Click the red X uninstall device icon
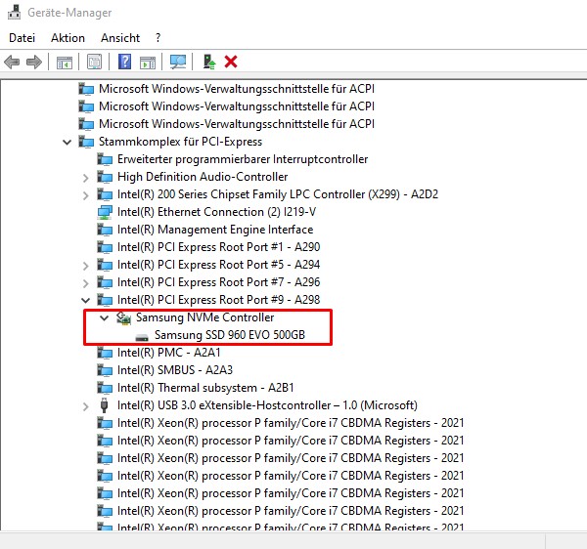The width and height of the screenshot is (587, 549). [231, 62]
